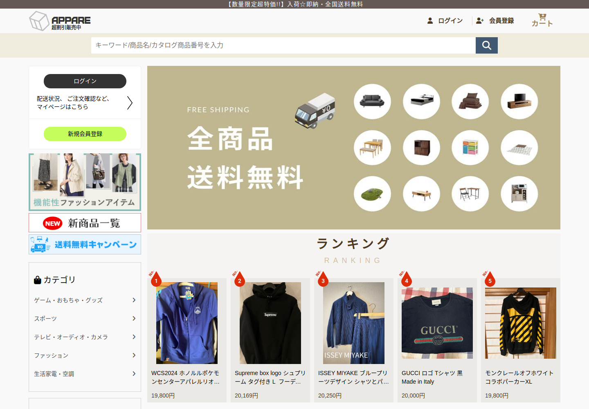The width and height of the screenshot is (589, 409).
Task: Open the 新商品一覧 NEW banner
Action: click(85, 223)
